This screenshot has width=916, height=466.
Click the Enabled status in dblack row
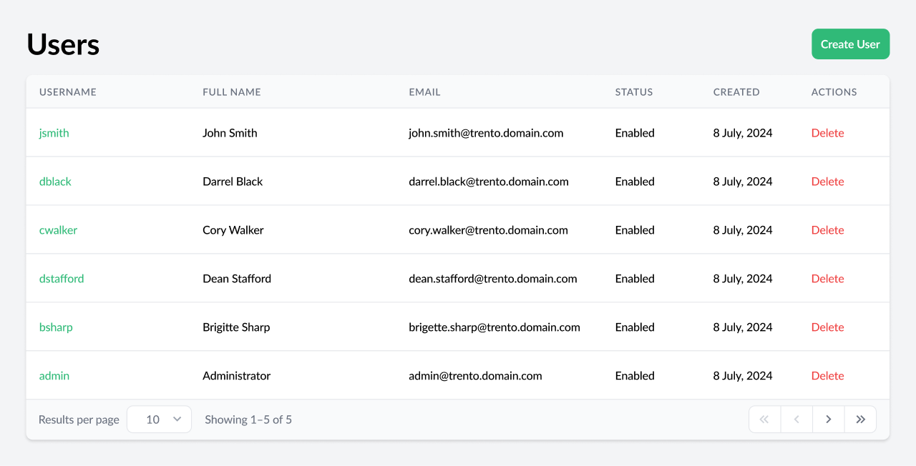(x=635, y=182)
